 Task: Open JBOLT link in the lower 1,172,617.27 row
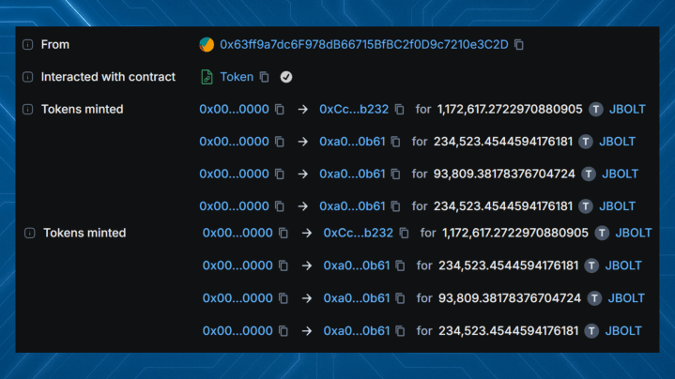(x=634, y=234)
